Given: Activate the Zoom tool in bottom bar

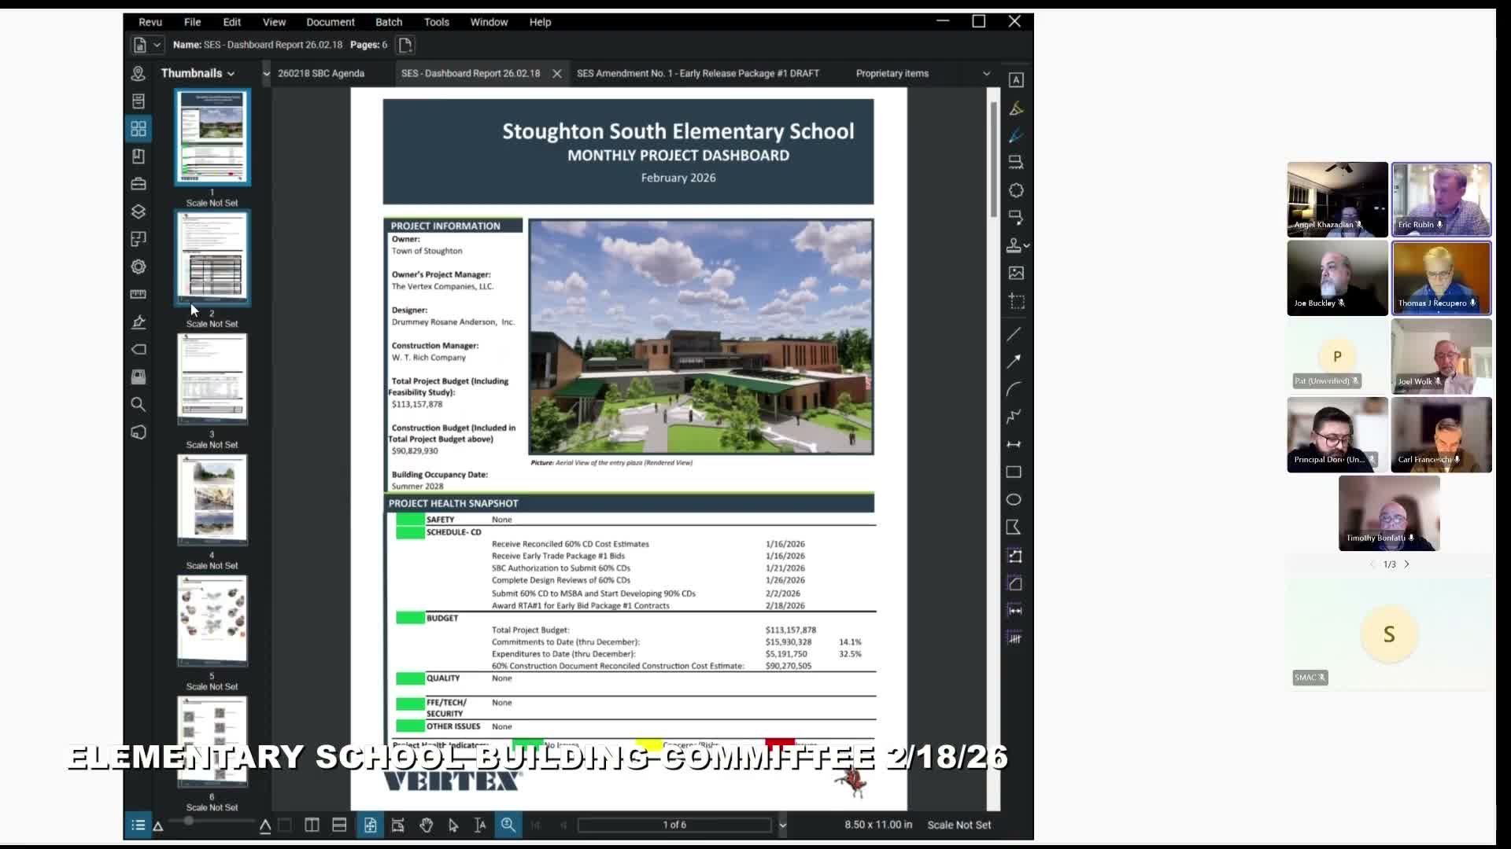Looking at the screenshot, I should (x=508, y=825).
